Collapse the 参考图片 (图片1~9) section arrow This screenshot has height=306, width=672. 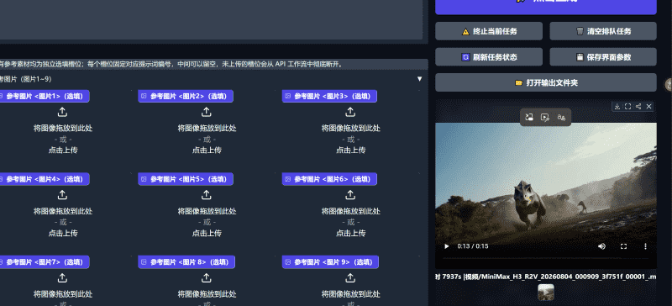(x=419, y=79)
